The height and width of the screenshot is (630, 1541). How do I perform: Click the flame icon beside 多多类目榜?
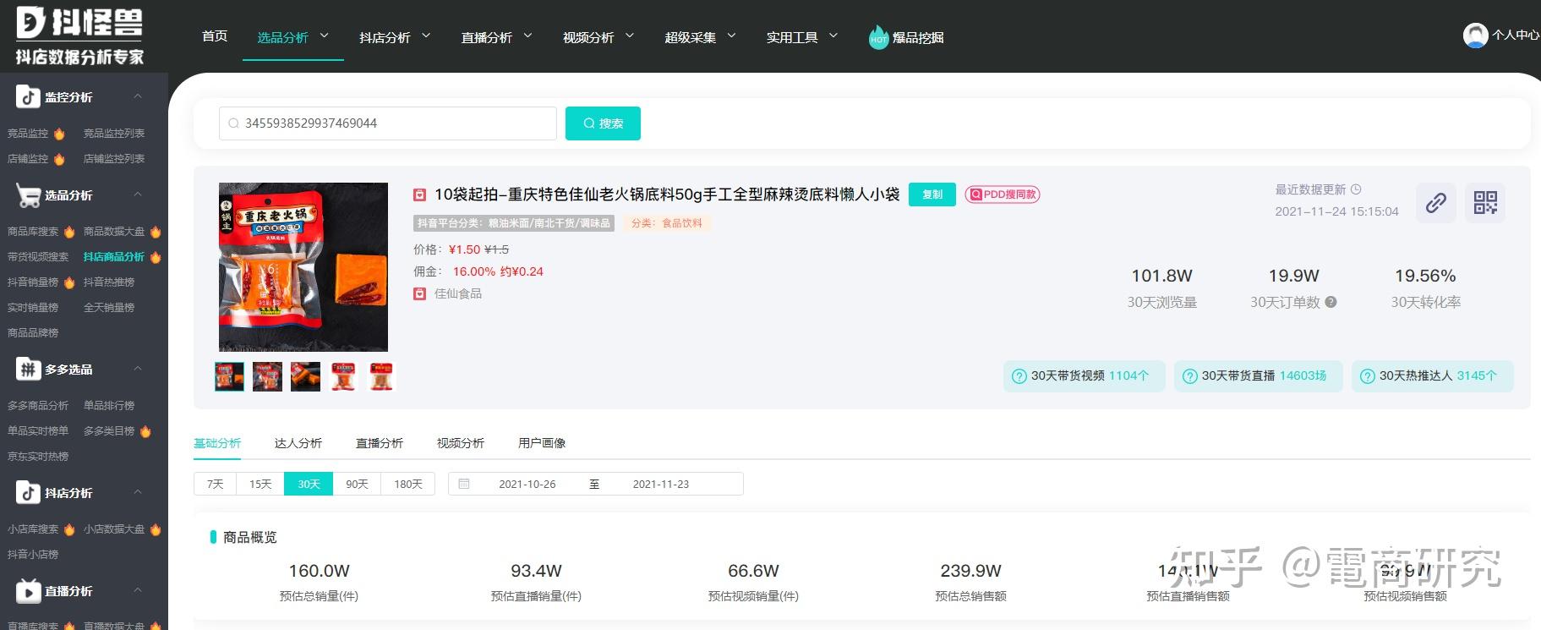(145, 431)
